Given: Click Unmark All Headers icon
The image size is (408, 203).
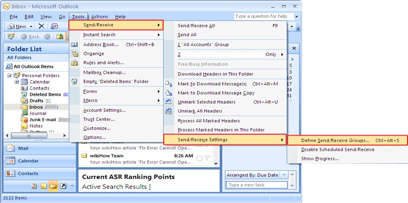Looking at the screenshot, I should tap(169, 111).
